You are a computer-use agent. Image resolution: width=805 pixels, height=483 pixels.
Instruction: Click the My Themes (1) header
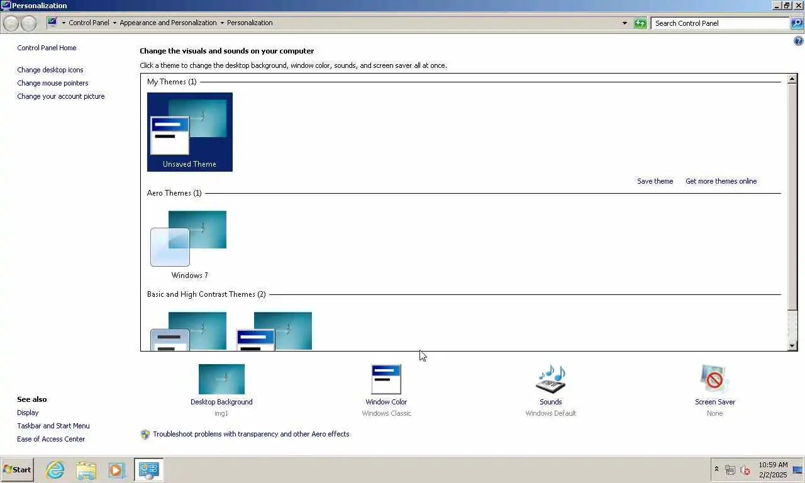[x=172, y=82]
